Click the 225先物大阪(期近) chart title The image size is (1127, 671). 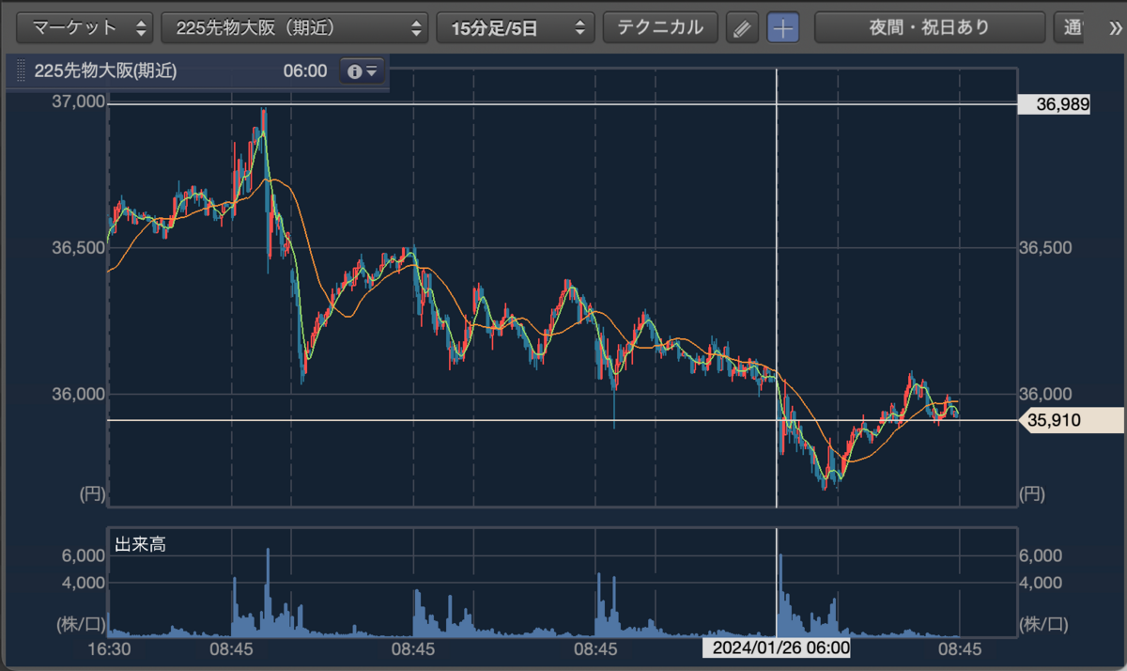(105, 71)
